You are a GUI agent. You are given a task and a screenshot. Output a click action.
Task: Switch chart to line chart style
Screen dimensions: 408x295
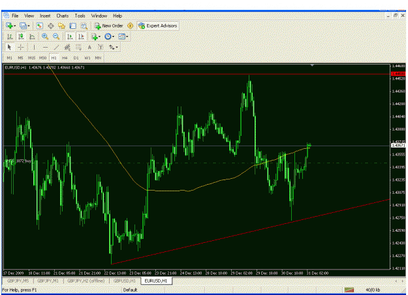[32, 37]
